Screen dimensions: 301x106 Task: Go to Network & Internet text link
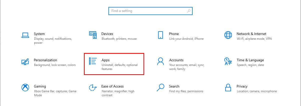(251, 34)
